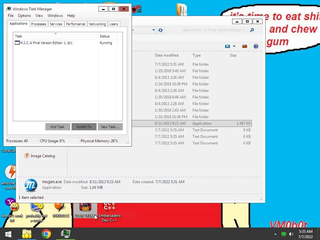Open the Windows menu in Task Manager
This screenshot has width=320, height=240.
55,16
